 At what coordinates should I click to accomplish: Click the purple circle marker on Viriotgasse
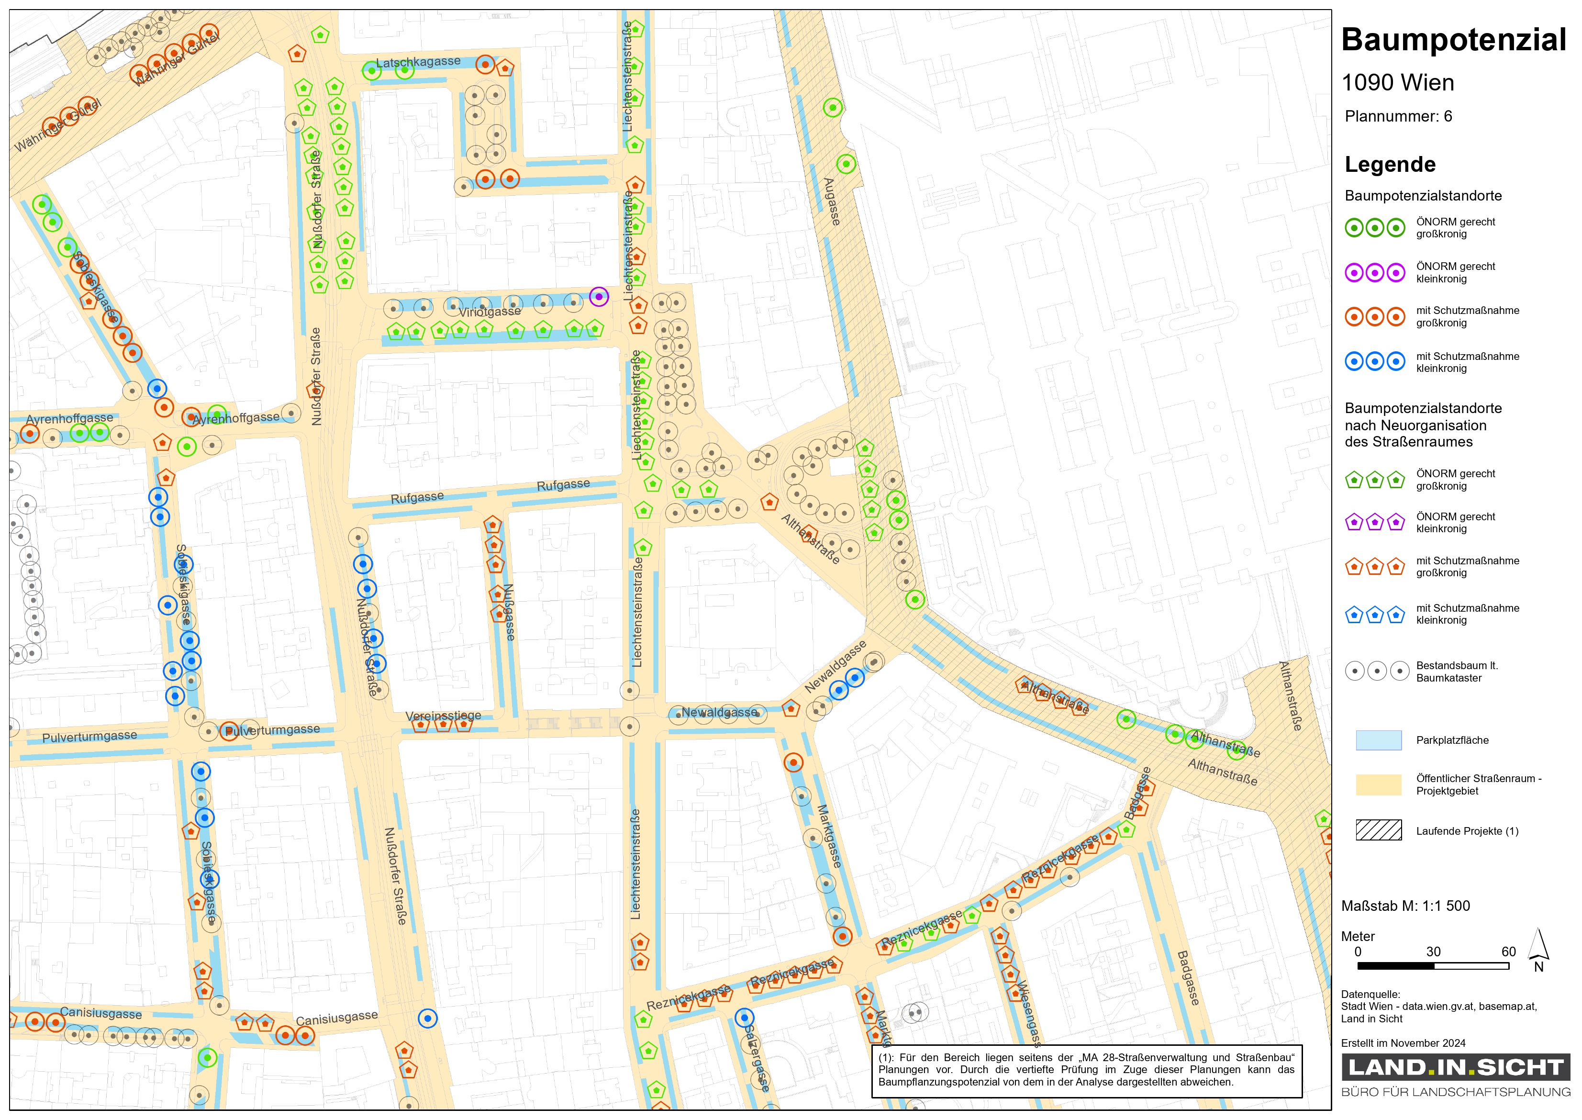click(598, 297)
